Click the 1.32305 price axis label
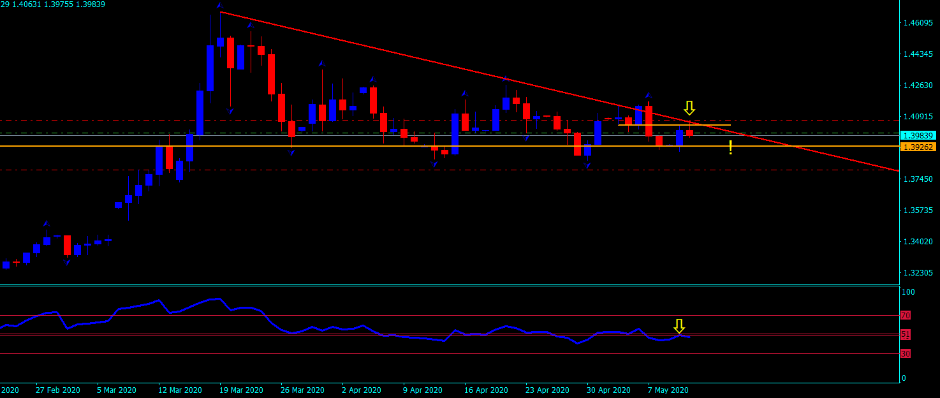Screen dimensions: 940x398 tap(919, 273)
